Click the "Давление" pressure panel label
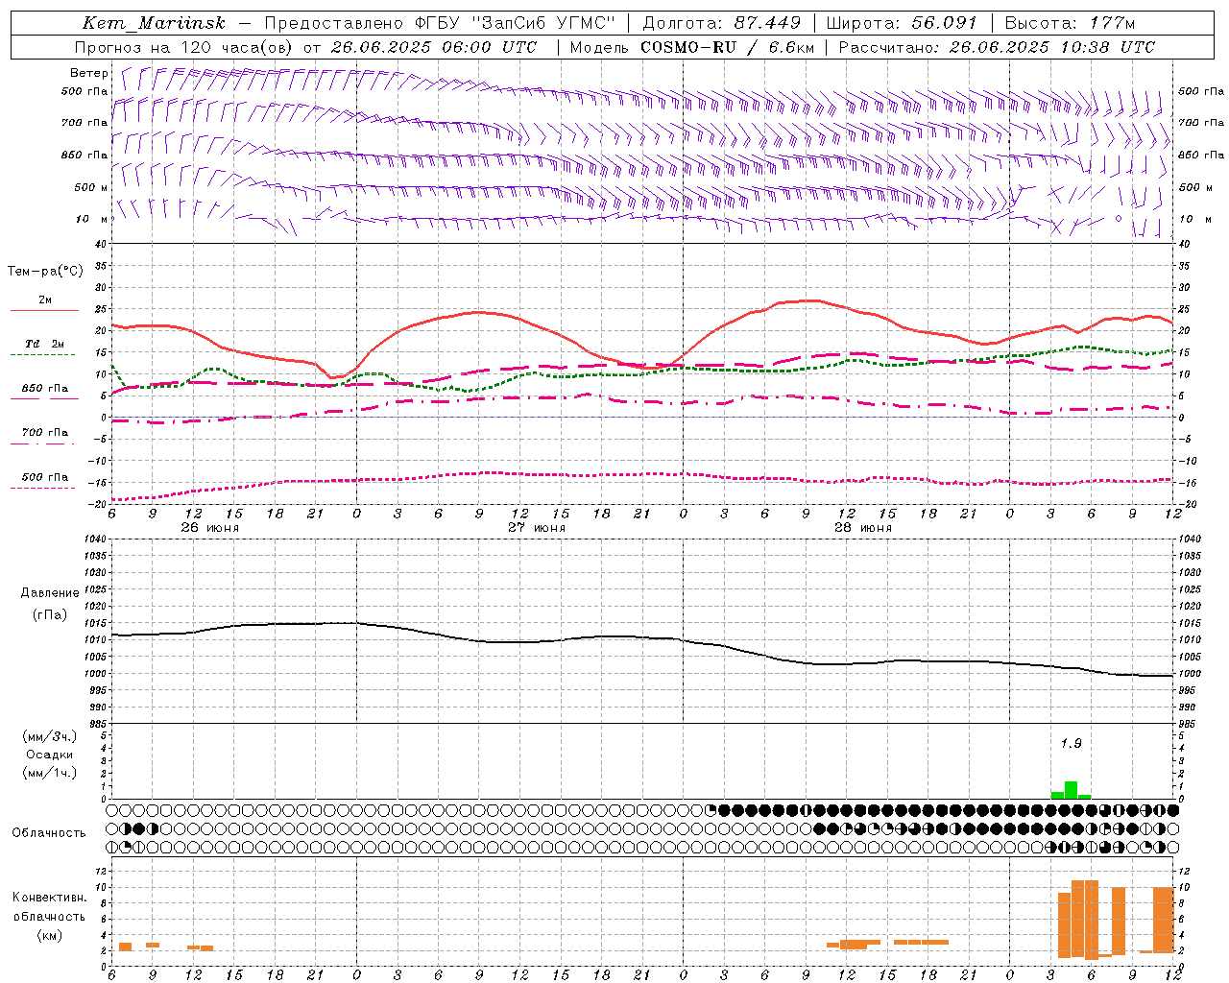This screenshot has width=1229, height=983. tap(50, 593)
